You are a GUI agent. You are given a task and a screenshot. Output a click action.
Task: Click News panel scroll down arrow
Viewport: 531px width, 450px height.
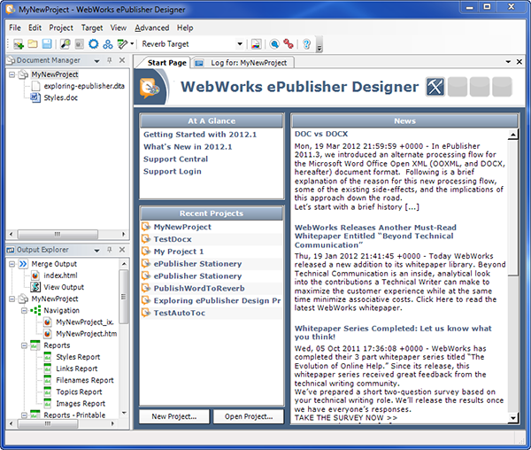point(513,418)
